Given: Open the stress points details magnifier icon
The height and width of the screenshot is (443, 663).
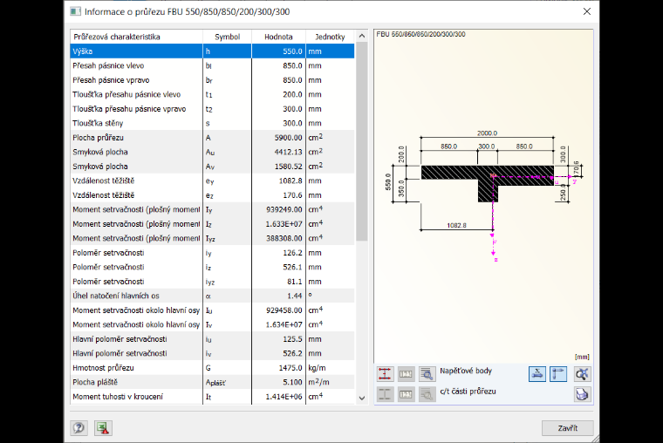Looking at the screenshot, I should point(427,374).
